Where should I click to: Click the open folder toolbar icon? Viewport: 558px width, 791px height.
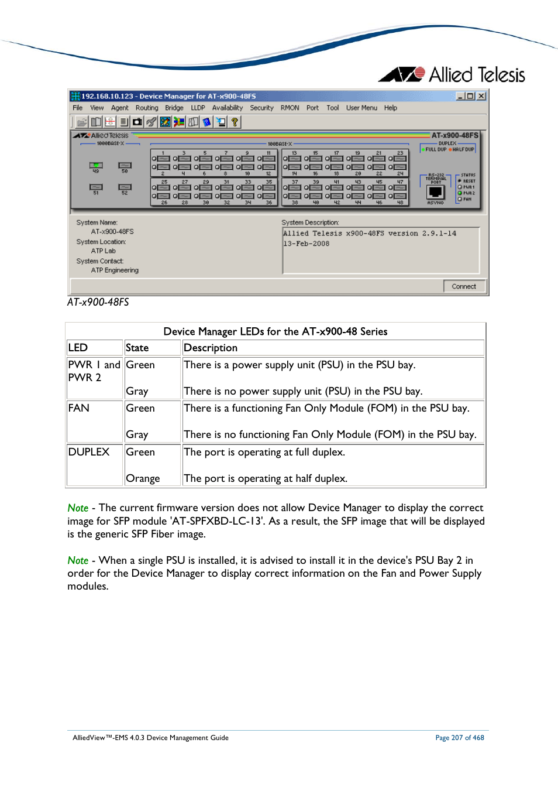(x=82, y=122)
